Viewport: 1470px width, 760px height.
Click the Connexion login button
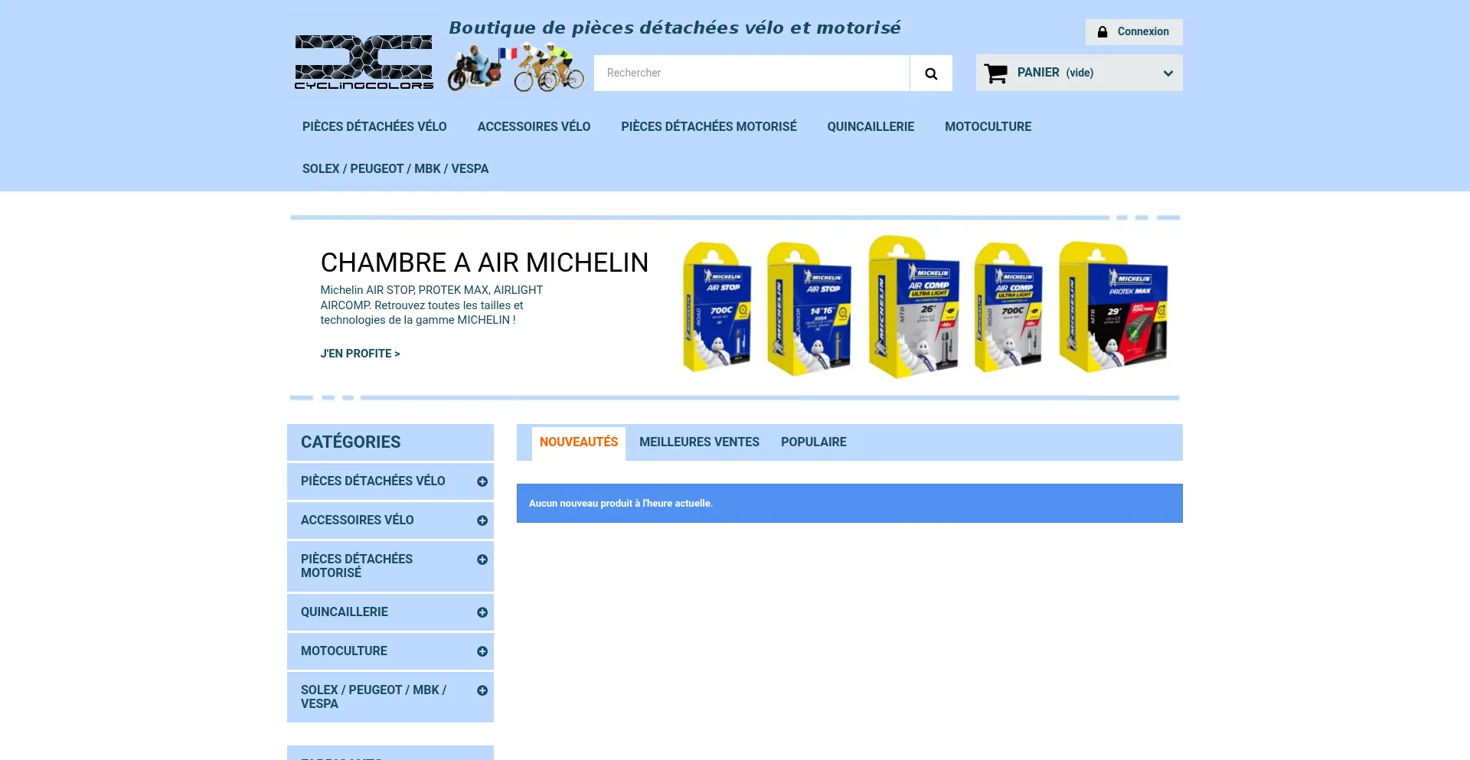pyautogui.click(x=1134, y=32)
